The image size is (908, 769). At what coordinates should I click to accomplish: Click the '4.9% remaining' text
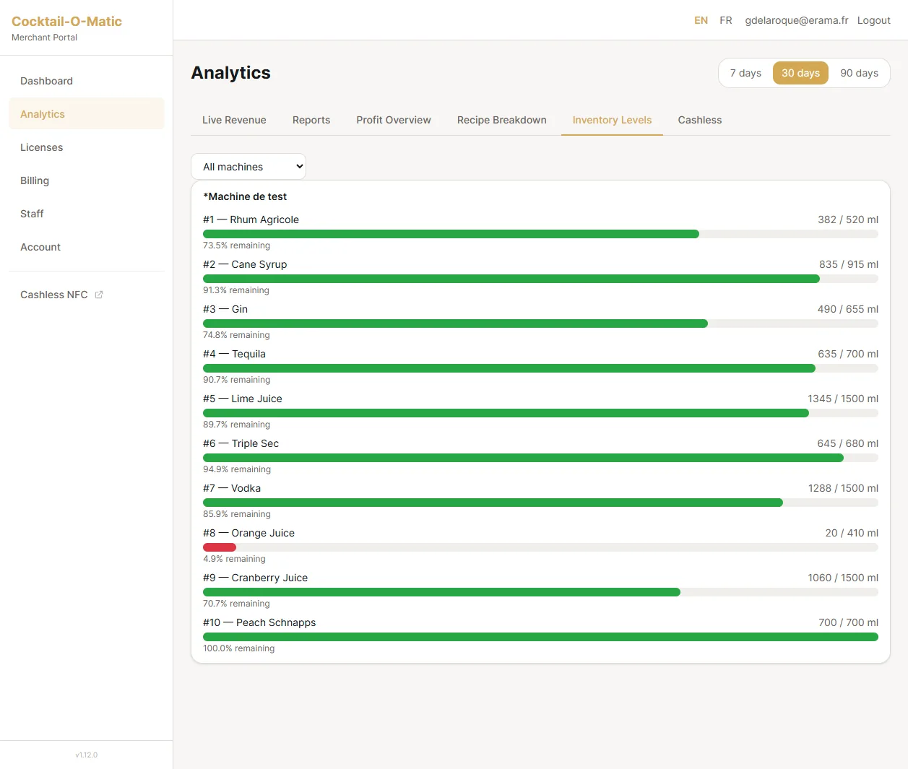234,559
